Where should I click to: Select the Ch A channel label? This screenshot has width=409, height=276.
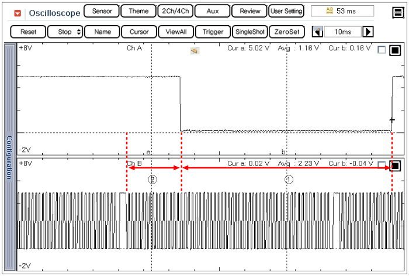pos(134,48)
